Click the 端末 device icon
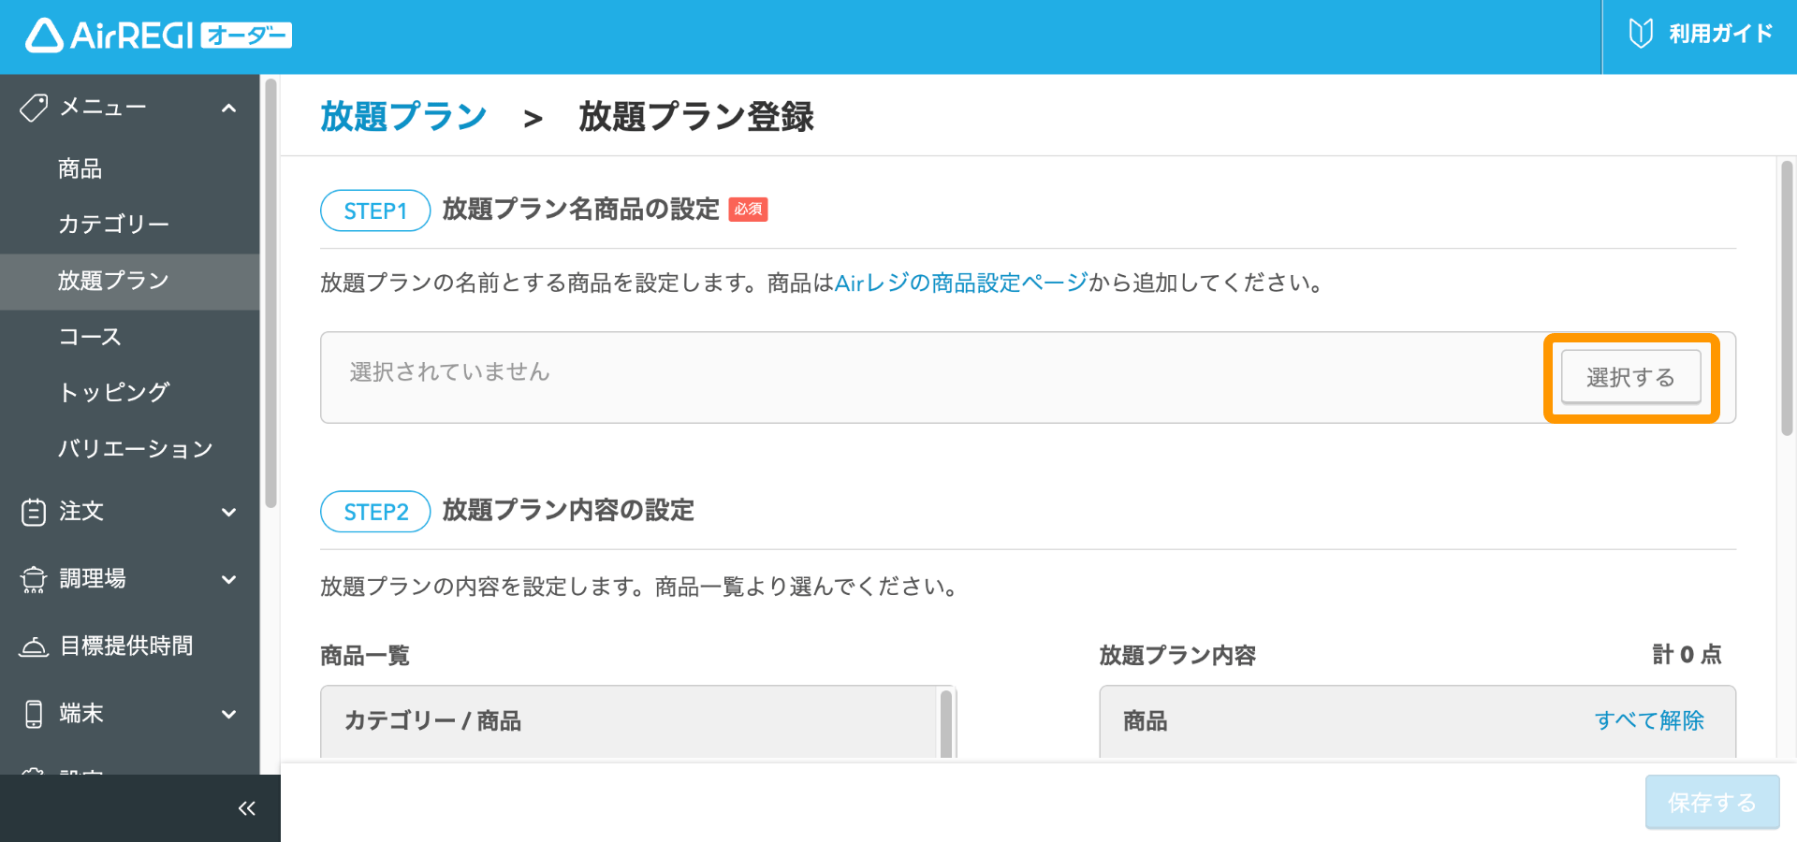Image resolution: width=1797 pixels, height=842 pixels. [x=34, y=714]
